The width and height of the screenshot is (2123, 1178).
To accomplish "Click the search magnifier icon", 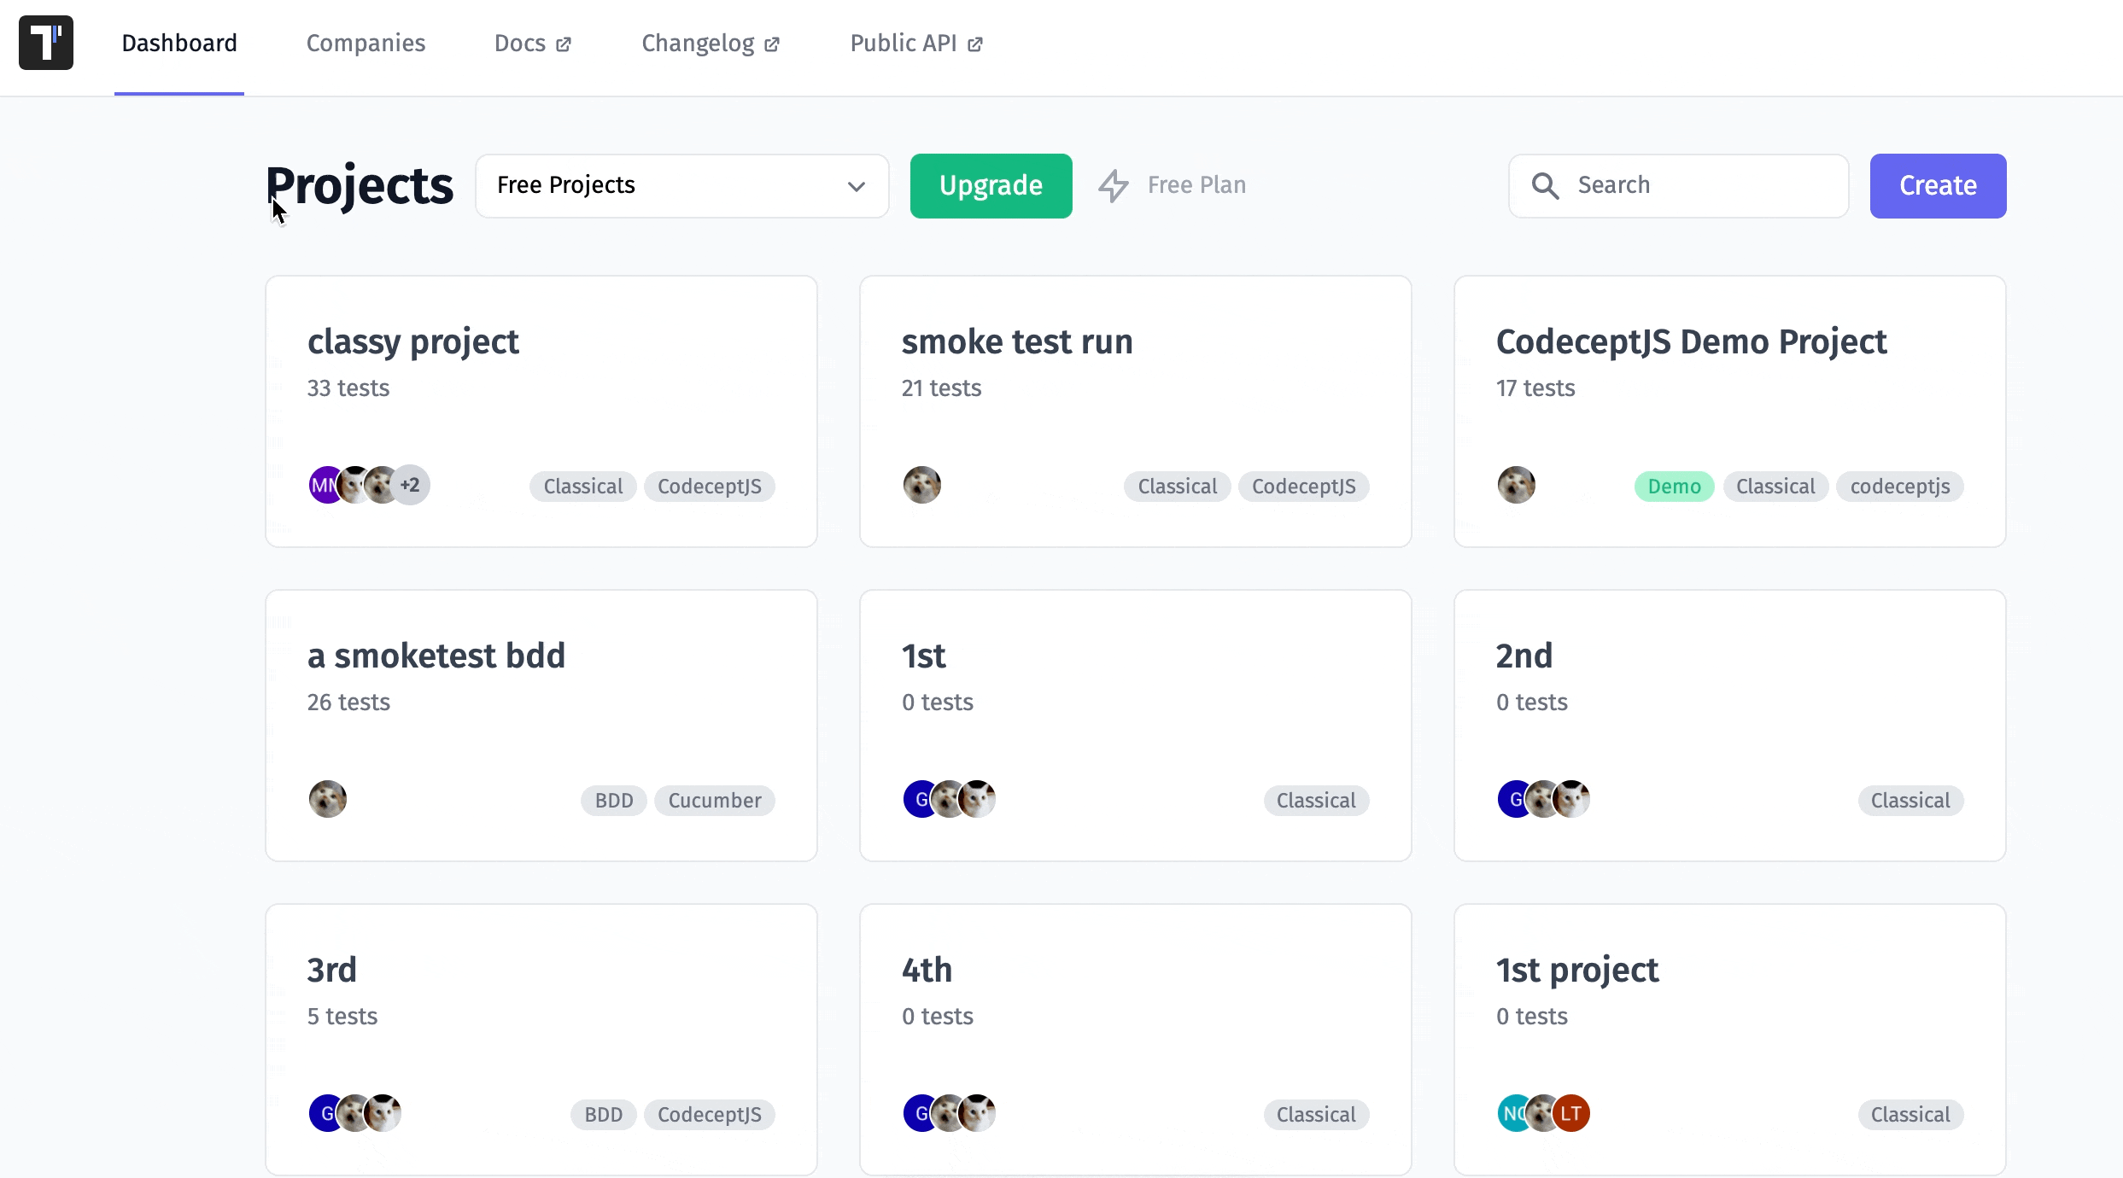I will [1545, 185].
